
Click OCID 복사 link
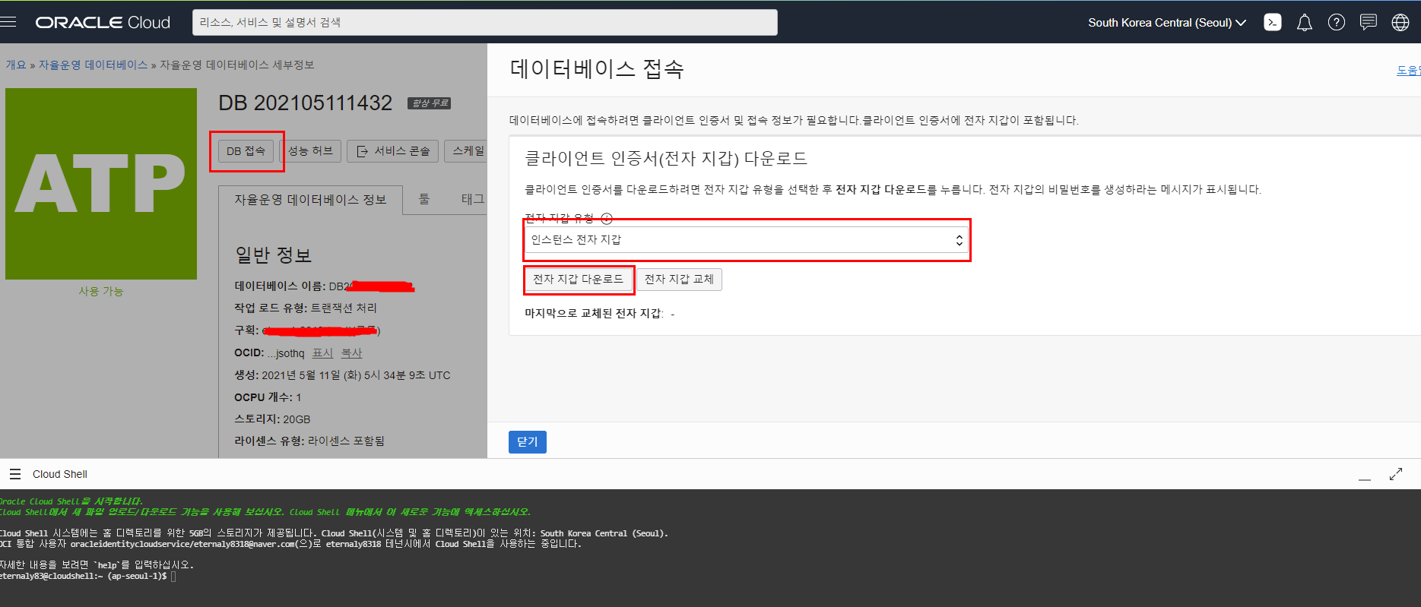click(x=351, y=353)
